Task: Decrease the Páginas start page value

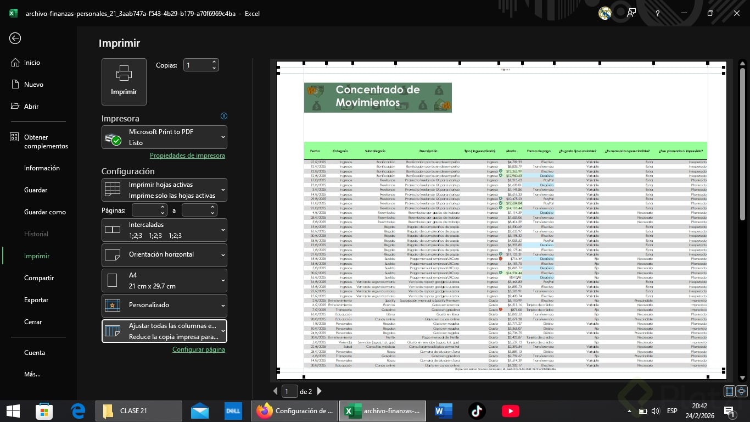Action: [x=163, y=213]
